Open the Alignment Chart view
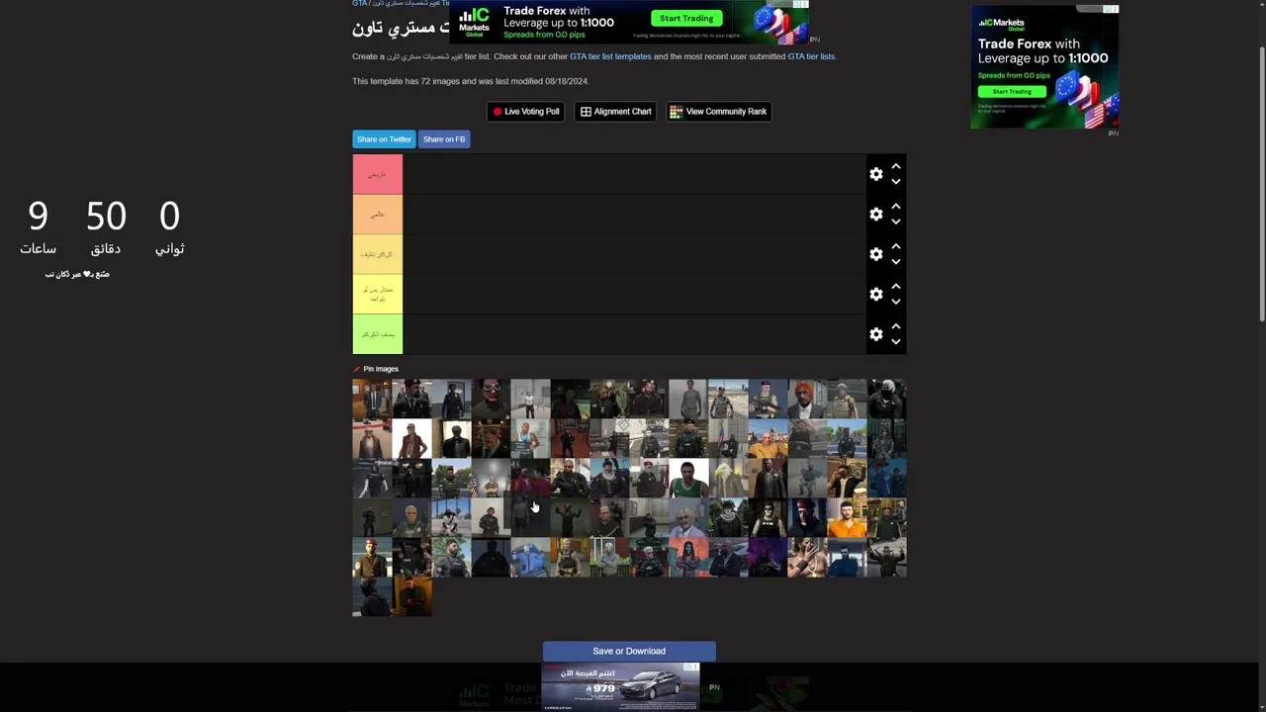This screenshot has height=712, width=1266. coord(615,112)
